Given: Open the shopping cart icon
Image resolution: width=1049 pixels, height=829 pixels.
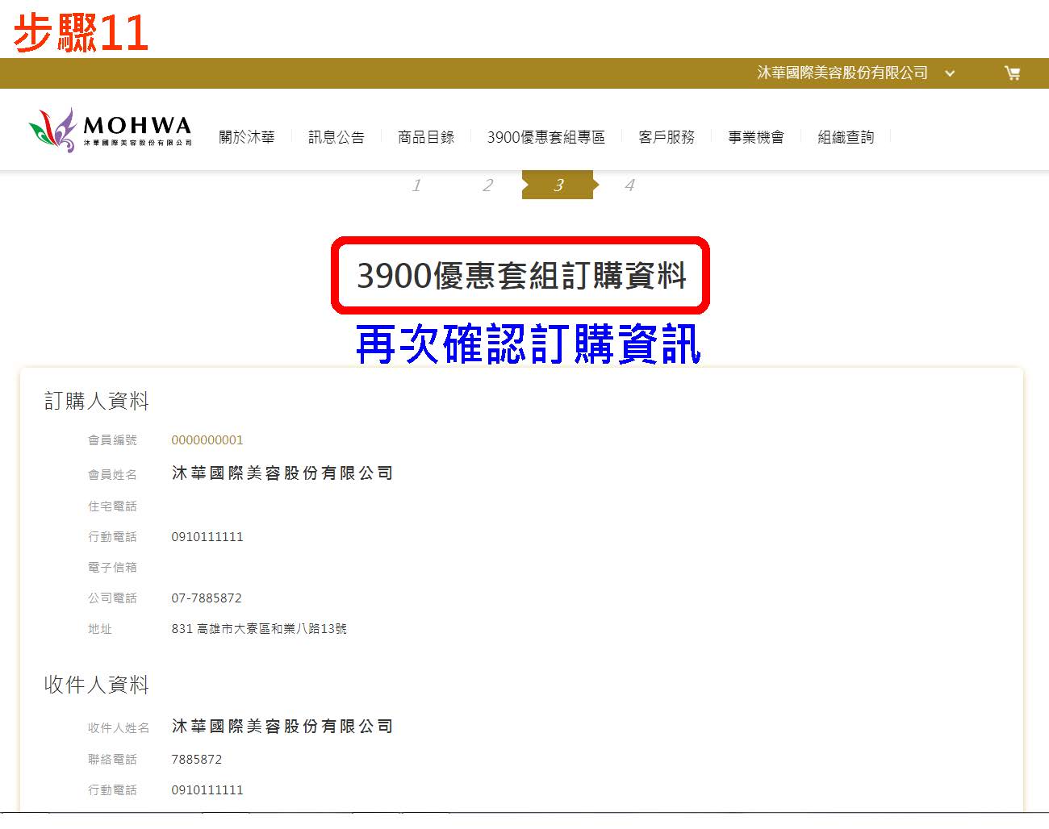Looking at the screenshot, I should pyautogui.click(x=1012, y=73).
